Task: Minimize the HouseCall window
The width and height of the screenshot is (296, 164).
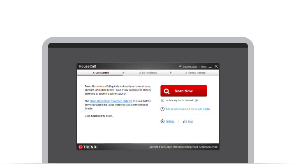Action: pos(210,67)
